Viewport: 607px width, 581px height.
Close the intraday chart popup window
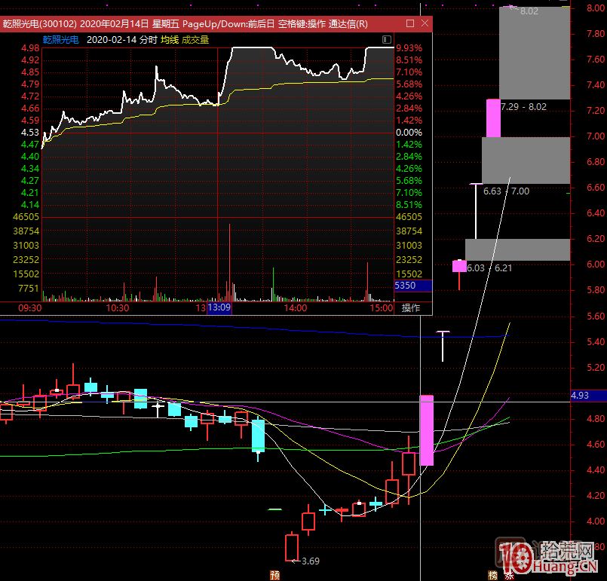tap(424, 24)
